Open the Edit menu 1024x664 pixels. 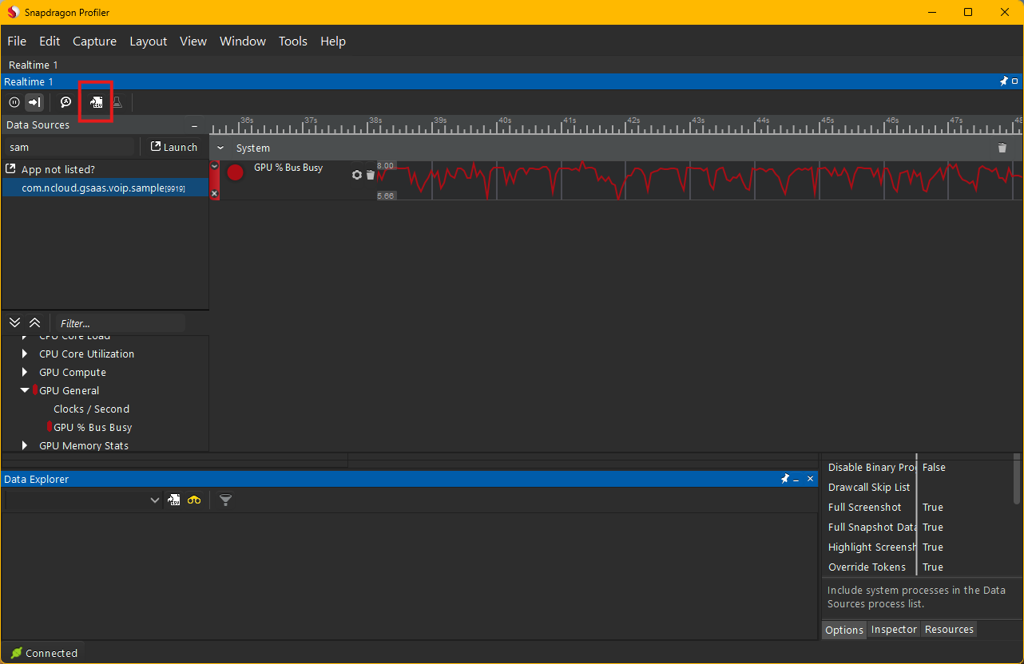[x=50, y=41]
